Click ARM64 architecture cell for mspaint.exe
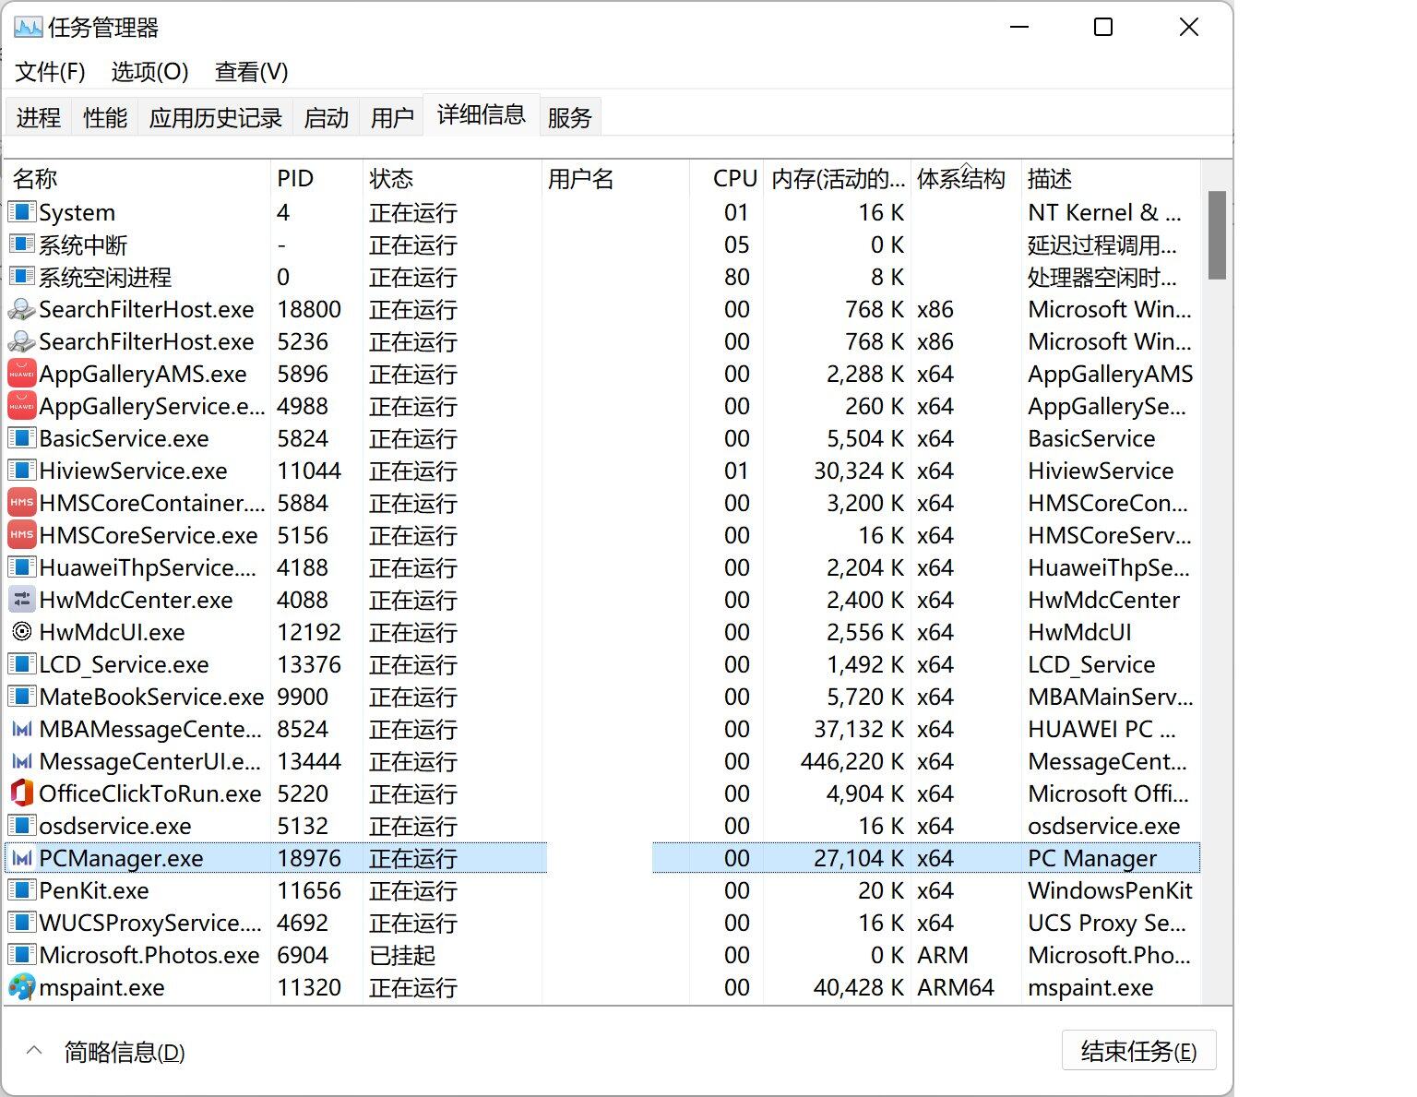This screenshot has height=1097, width=1417. coord(956,987)
